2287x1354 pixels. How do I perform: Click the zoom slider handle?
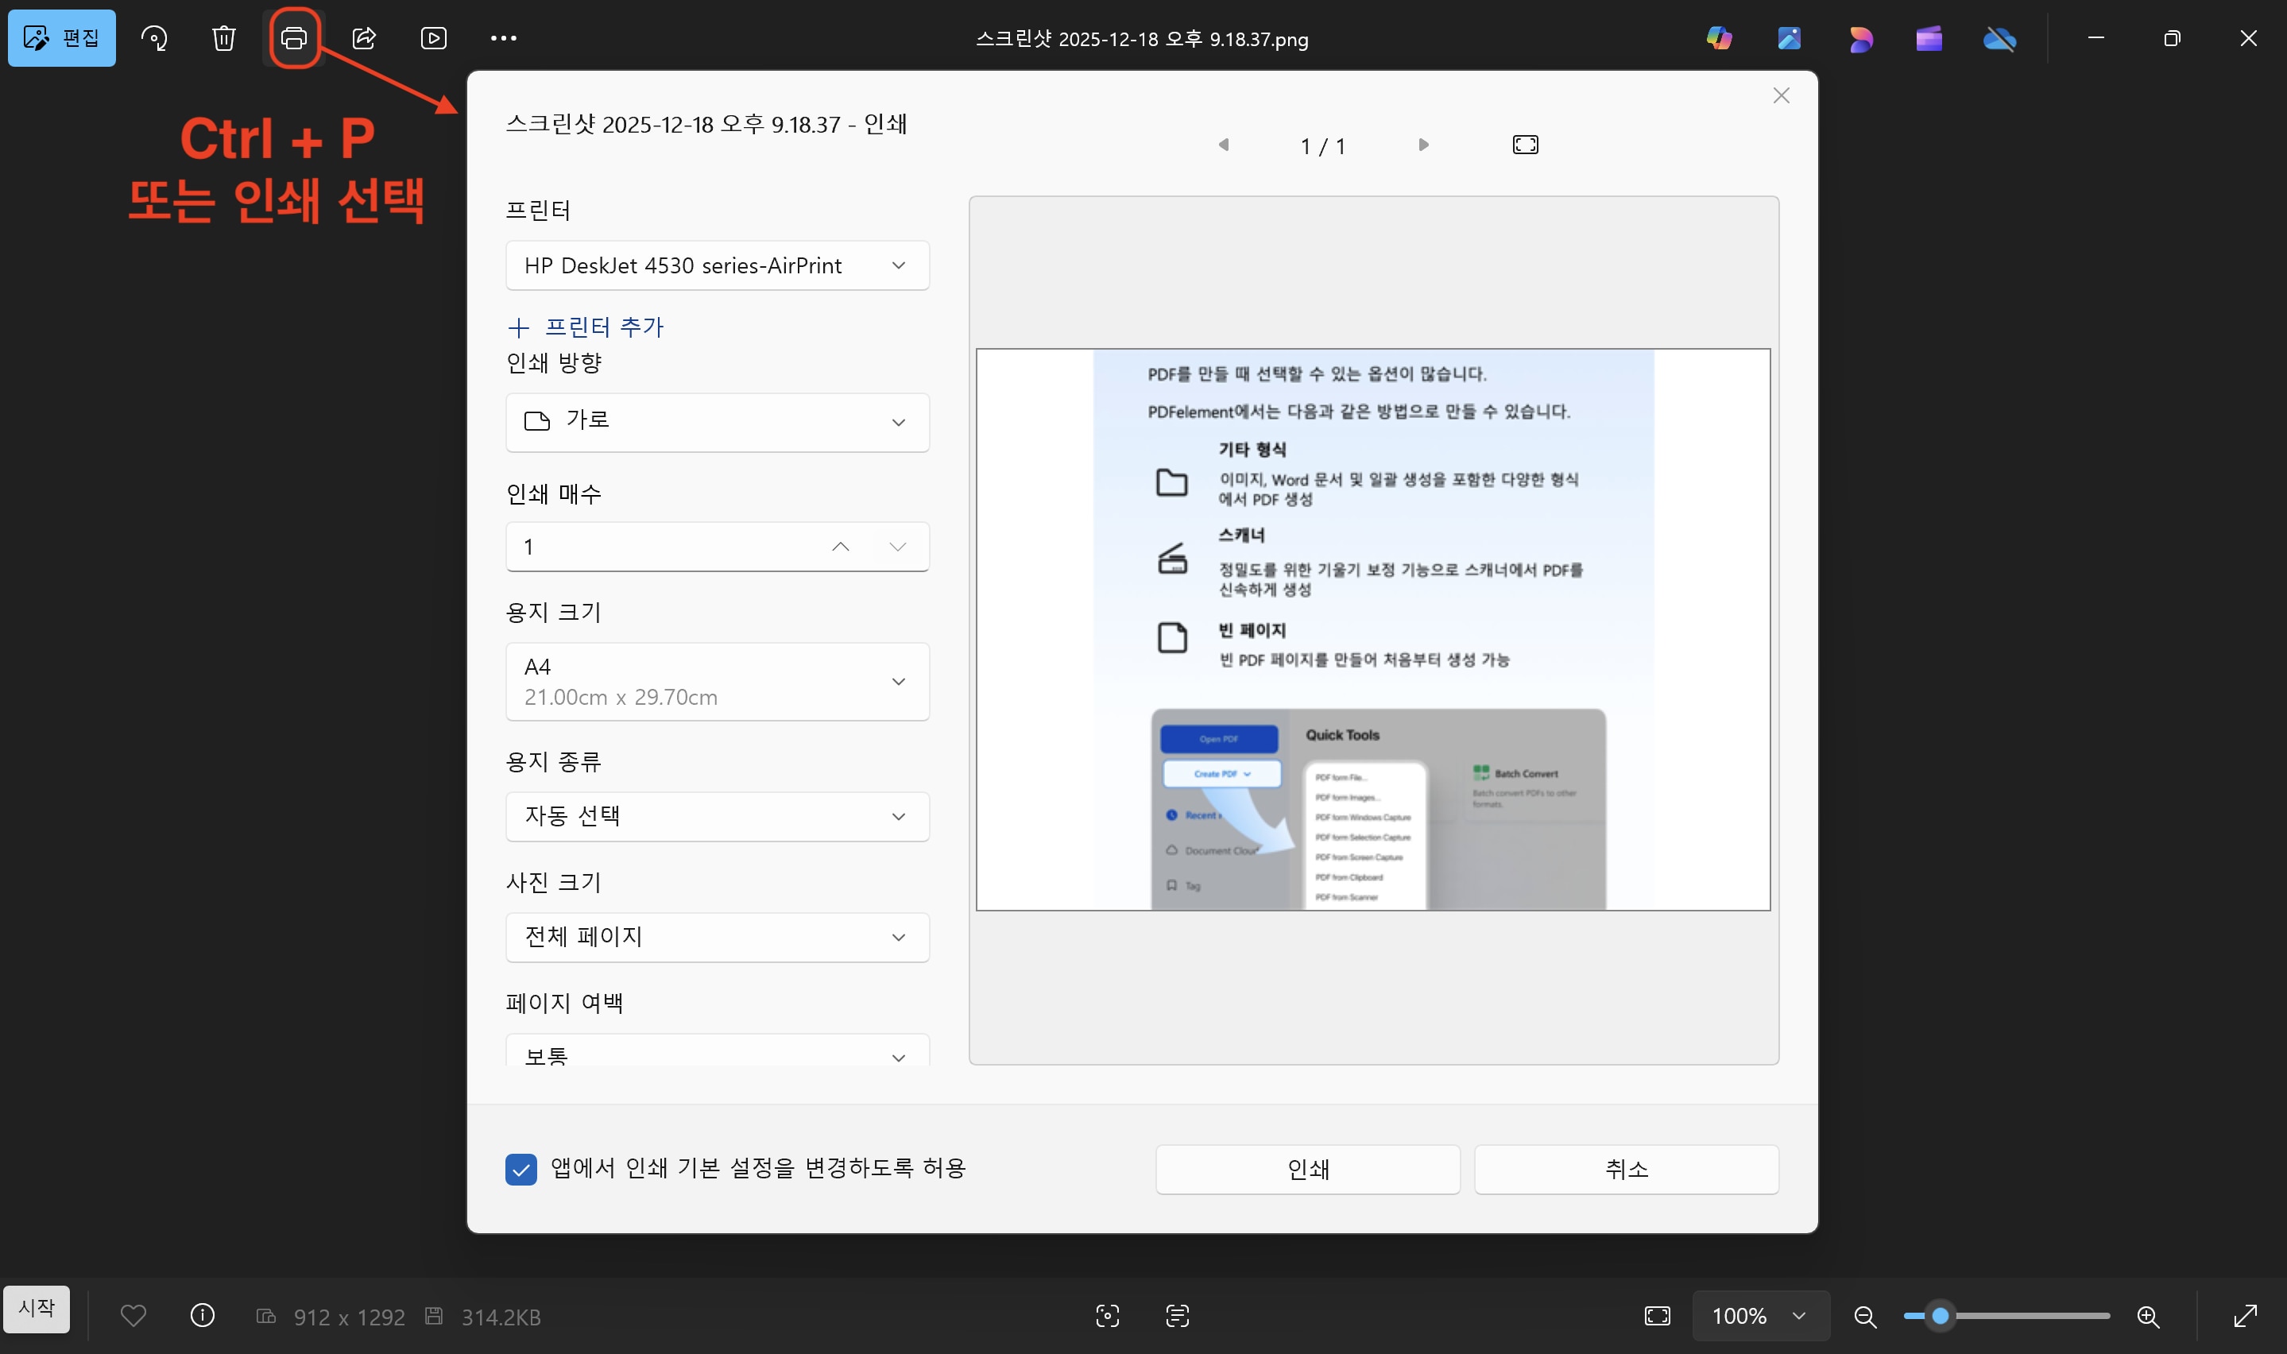pyautogui.click(x=1941, y=1316)
